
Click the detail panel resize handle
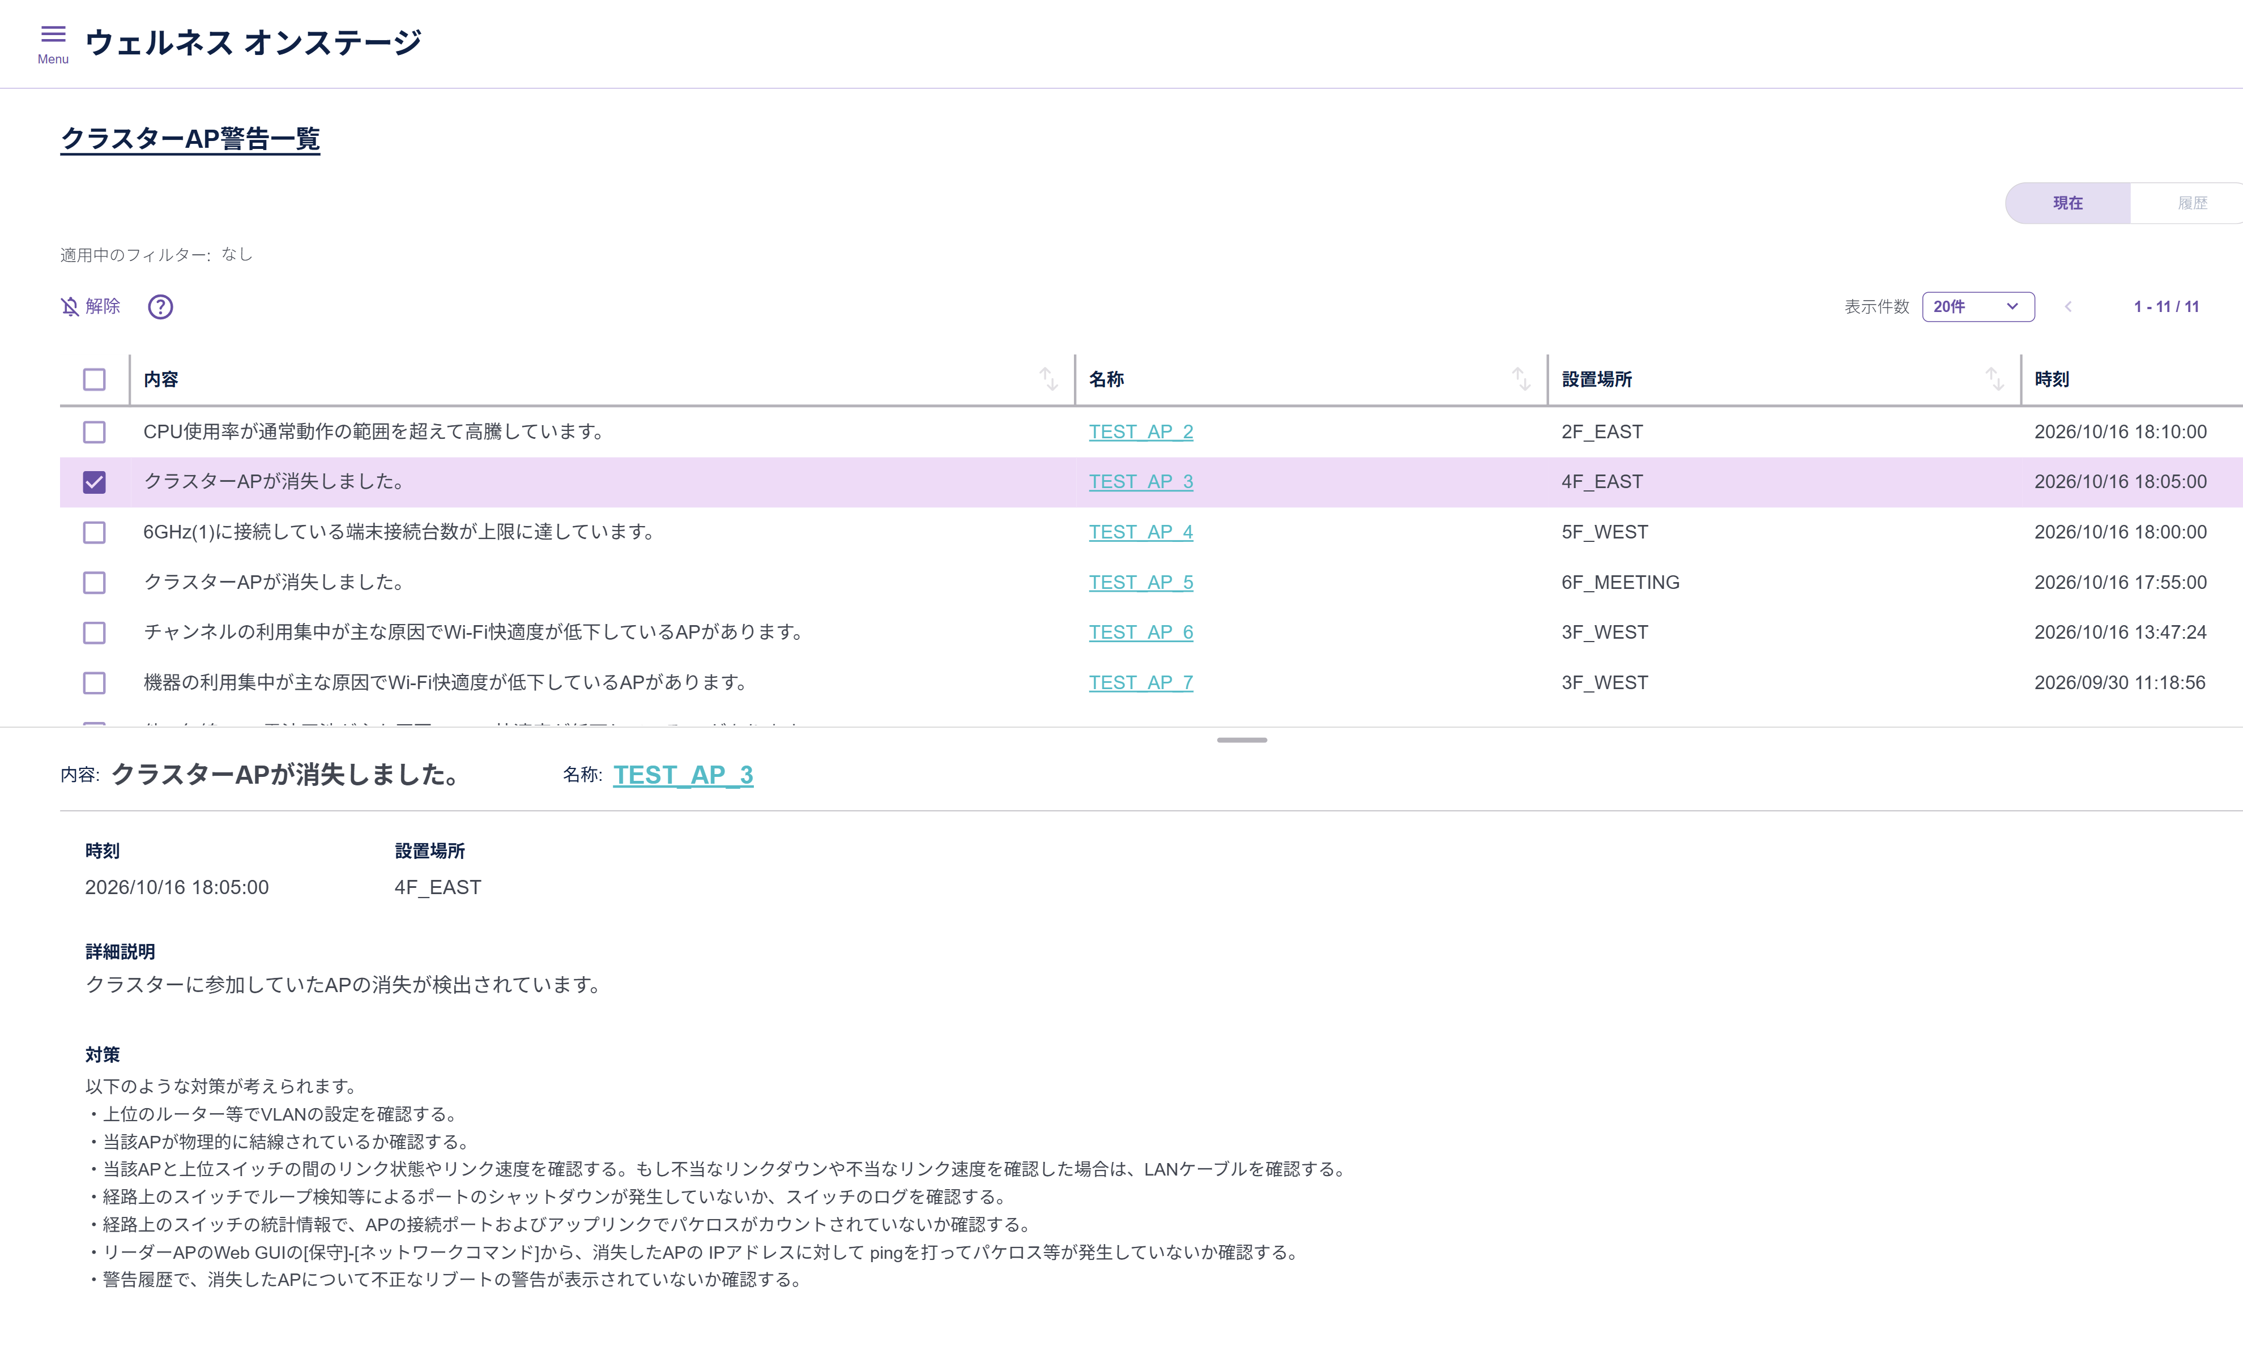point(1242,740)
